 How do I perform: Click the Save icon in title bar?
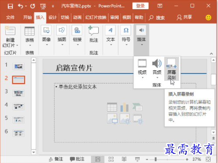coord(10,6)
